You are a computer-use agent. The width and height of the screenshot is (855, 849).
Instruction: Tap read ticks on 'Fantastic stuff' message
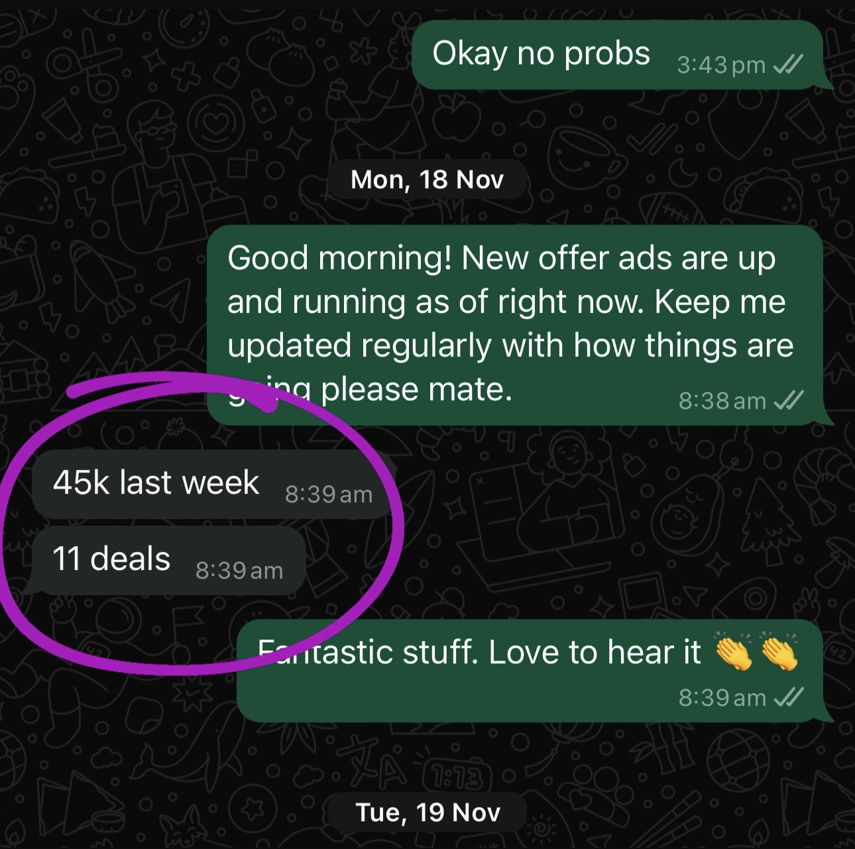(789, 697)
